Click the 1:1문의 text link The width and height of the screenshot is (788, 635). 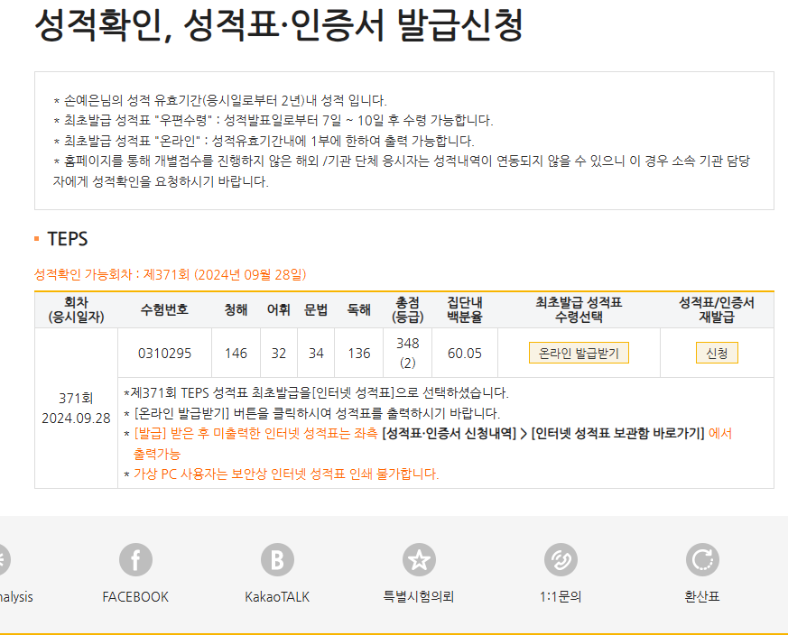pyautogui.click(x=561, y=597)
